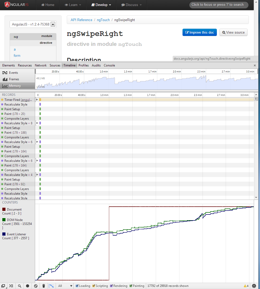
Task: Select the Paint (178 × 188) record
Action: (x=17, y=133)
